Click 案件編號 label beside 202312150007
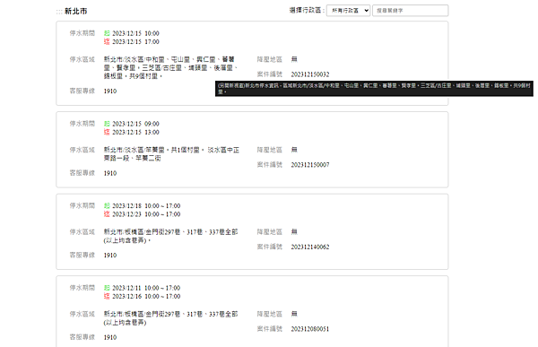 click(270, 165)
